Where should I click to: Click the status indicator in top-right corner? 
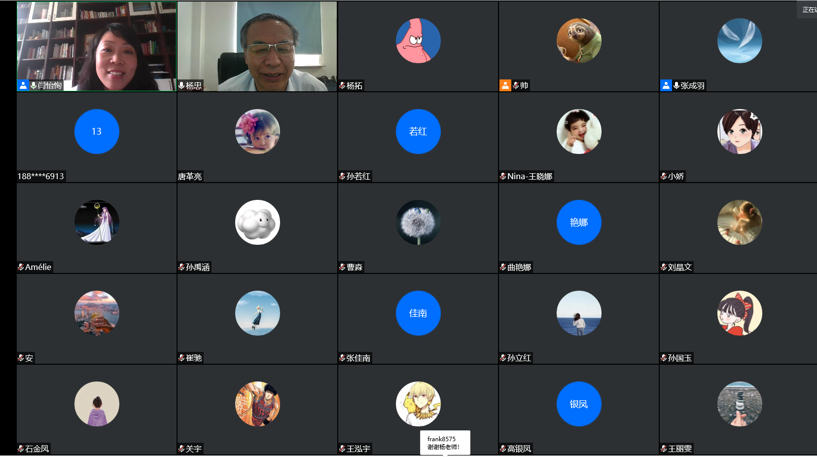(x=808, y=9)
